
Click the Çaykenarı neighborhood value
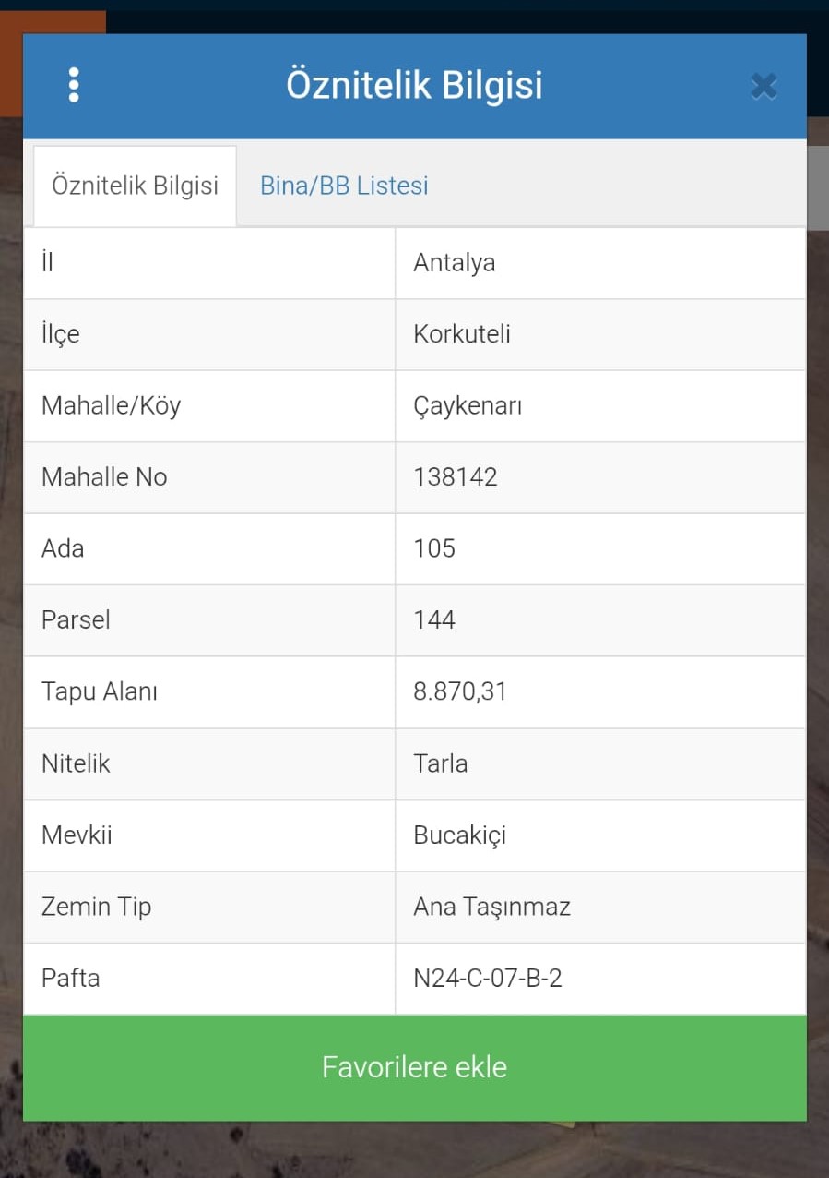point(468,406)
